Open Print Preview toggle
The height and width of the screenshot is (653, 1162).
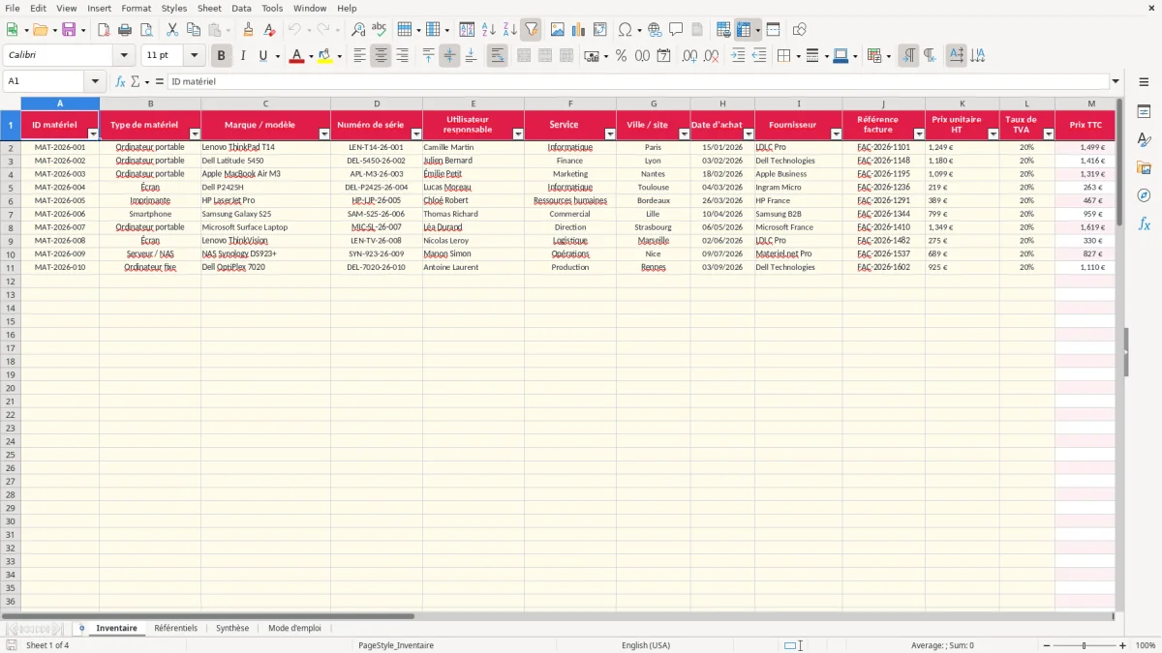pos(144,30)
